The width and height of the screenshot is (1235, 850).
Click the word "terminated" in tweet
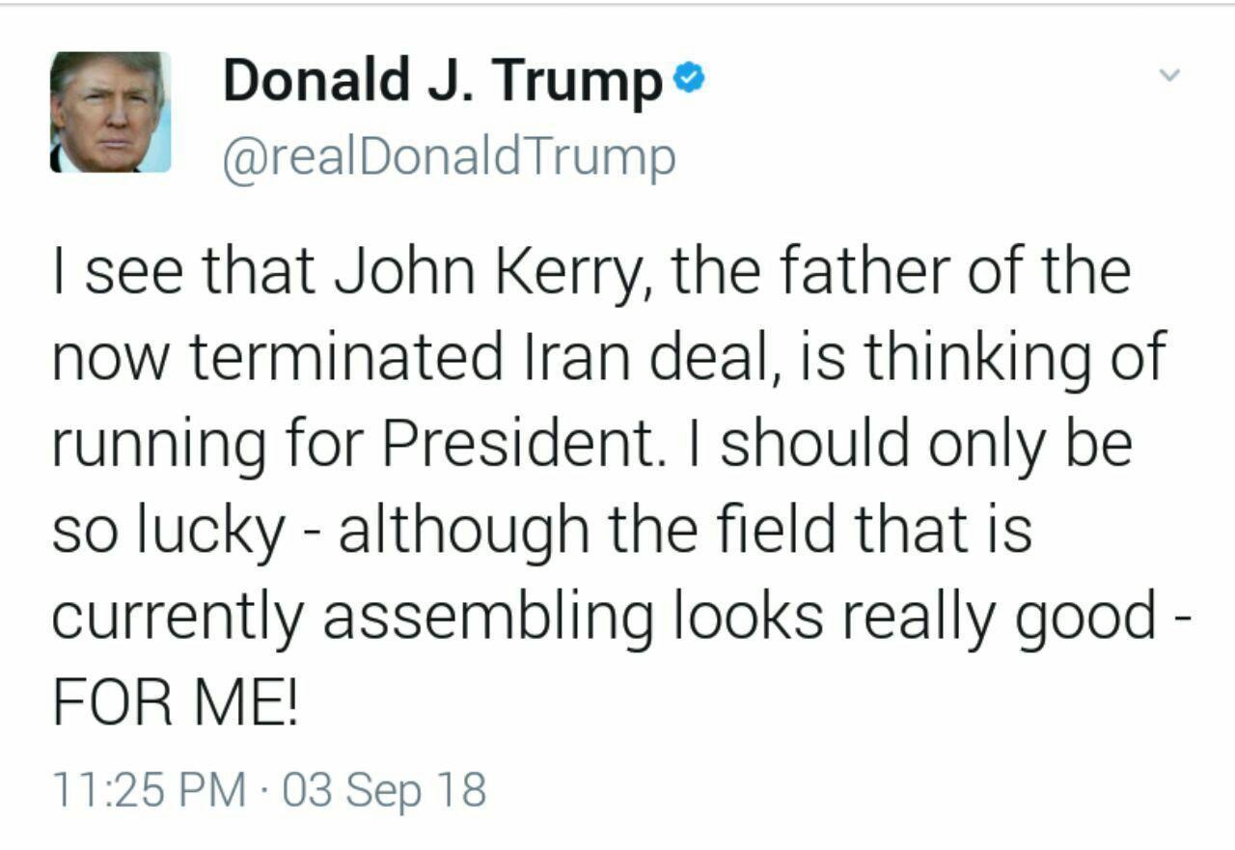(x=344, y=358)
